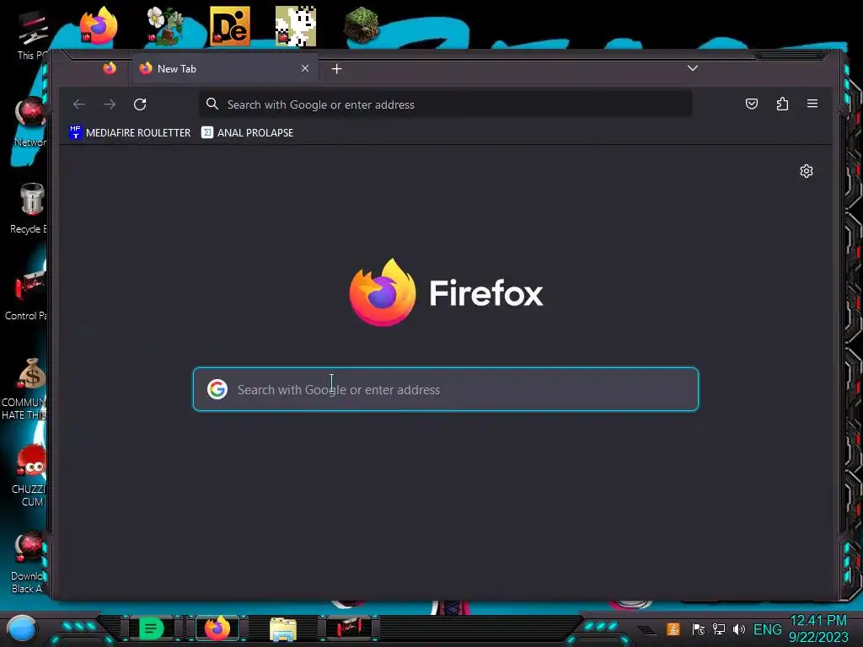
Task: Open the Minecraft grass block desktop icon
Action: (x=362, y=26)
